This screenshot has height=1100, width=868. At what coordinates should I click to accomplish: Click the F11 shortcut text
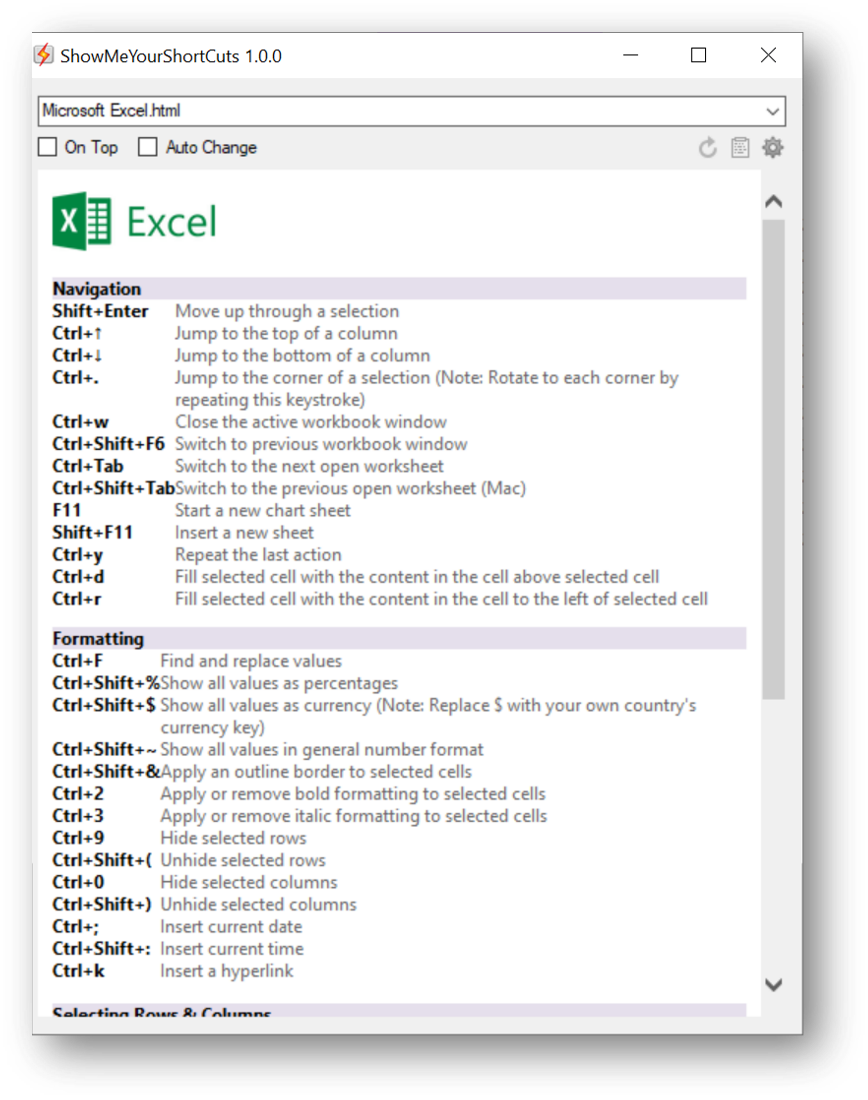click(x=66, y=510)
